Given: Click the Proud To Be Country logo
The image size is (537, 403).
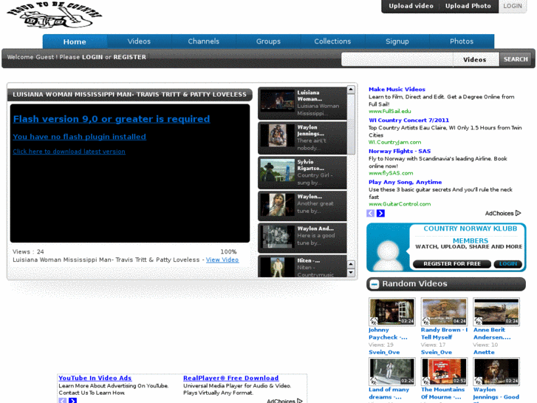Looking at the screenshot, I should pos(55,15).
